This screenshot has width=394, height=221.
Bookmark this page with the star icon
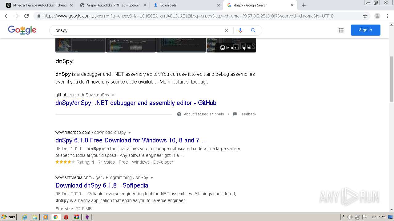click(x=365, y=16)
